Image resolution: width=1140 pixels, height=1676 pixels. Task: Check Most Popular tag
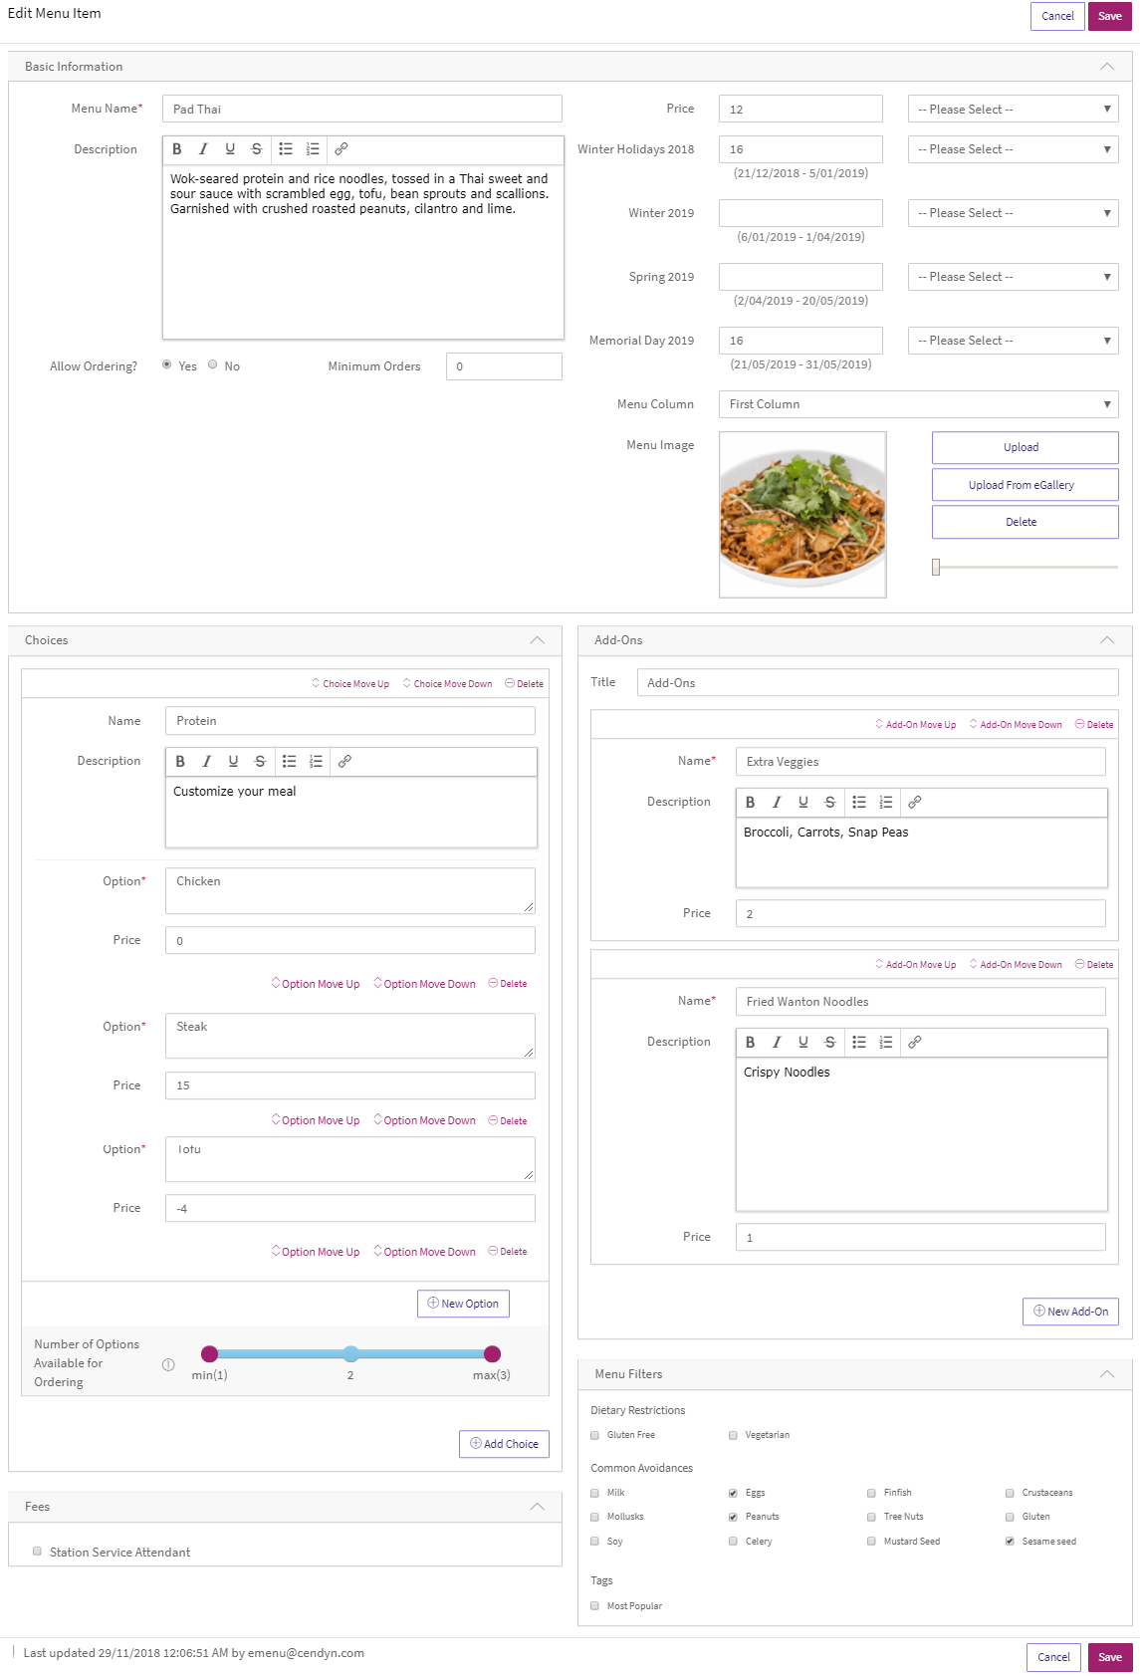coord(595,1606)
